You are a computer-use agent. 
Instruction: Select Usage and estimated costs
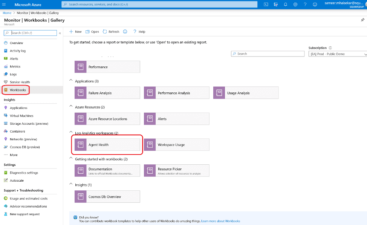click(x=29, y=198)
